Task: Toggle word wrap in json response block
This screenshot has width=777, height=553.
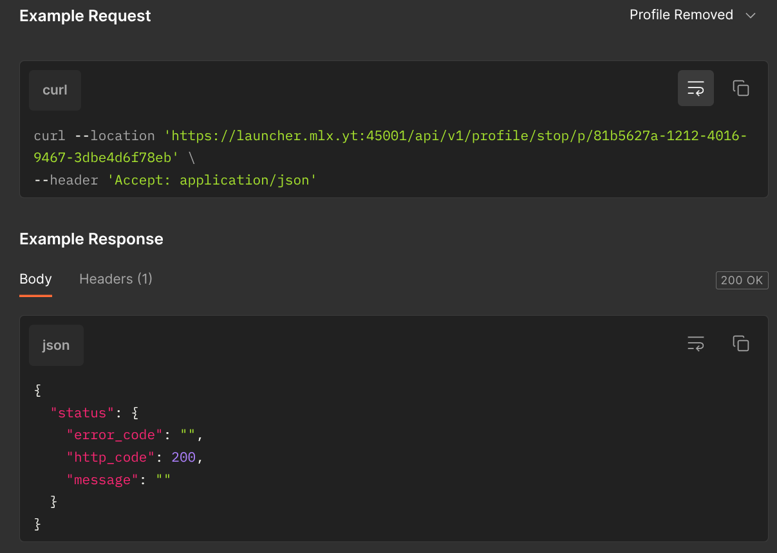Action: click(x=696, y=344)
